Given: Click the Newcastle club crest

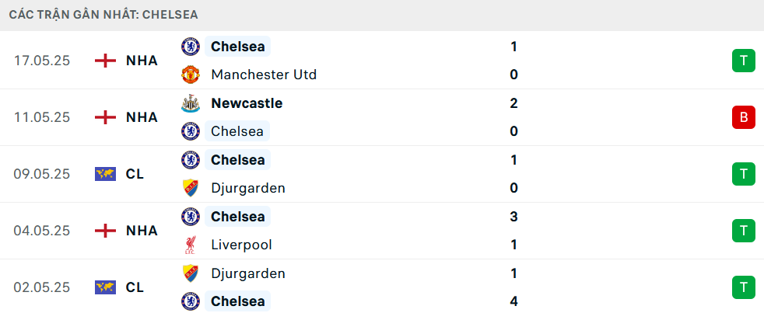Looking at the screenshot, I should click(x=191, y=103).
